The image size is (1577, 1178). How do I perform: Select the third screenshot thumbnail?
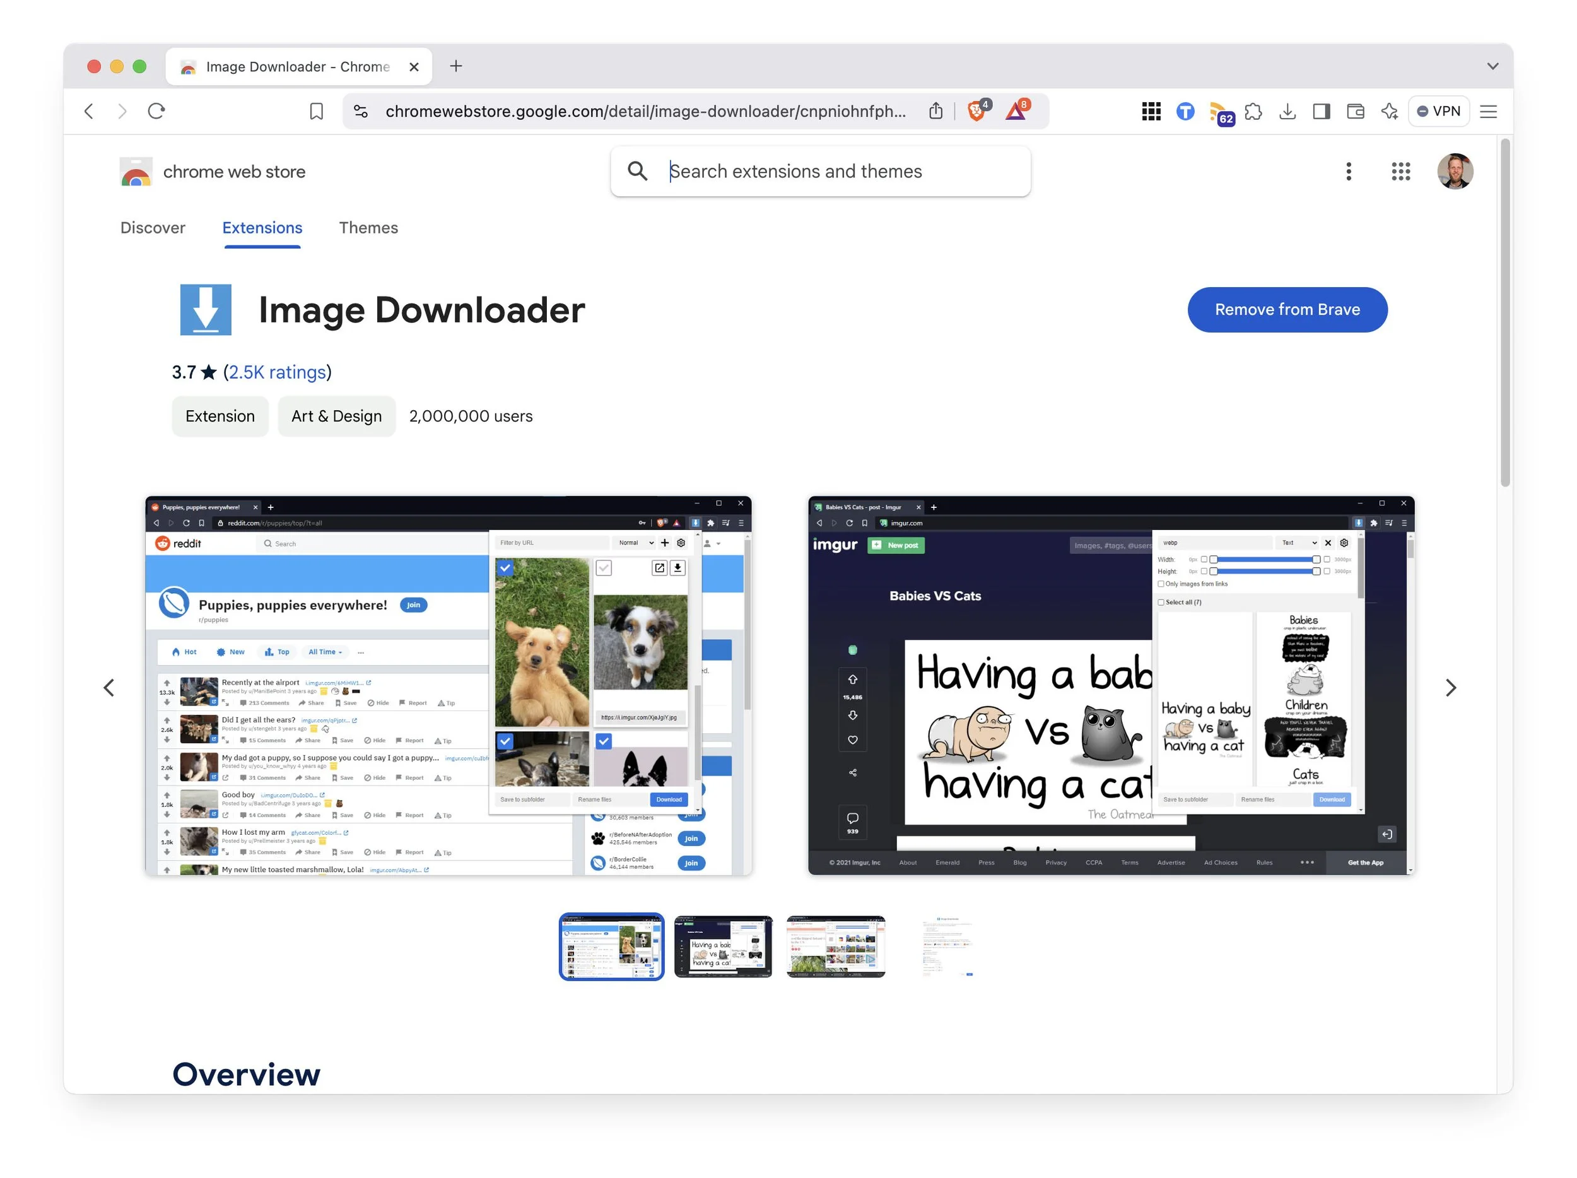click(836, 946)
